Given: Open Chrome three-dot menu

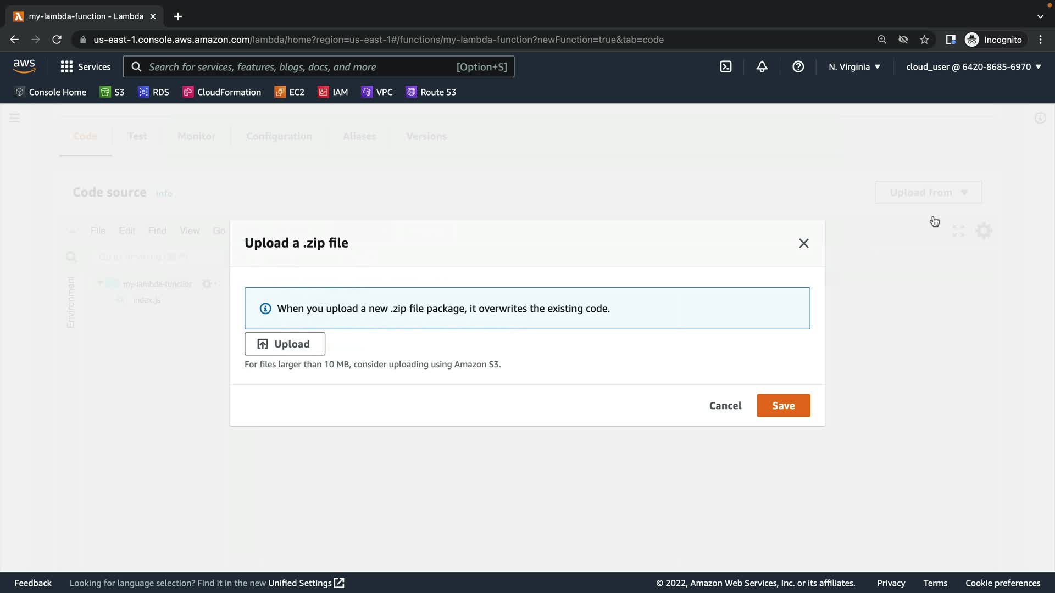Looking at the screenshot, I should 1040,40.
